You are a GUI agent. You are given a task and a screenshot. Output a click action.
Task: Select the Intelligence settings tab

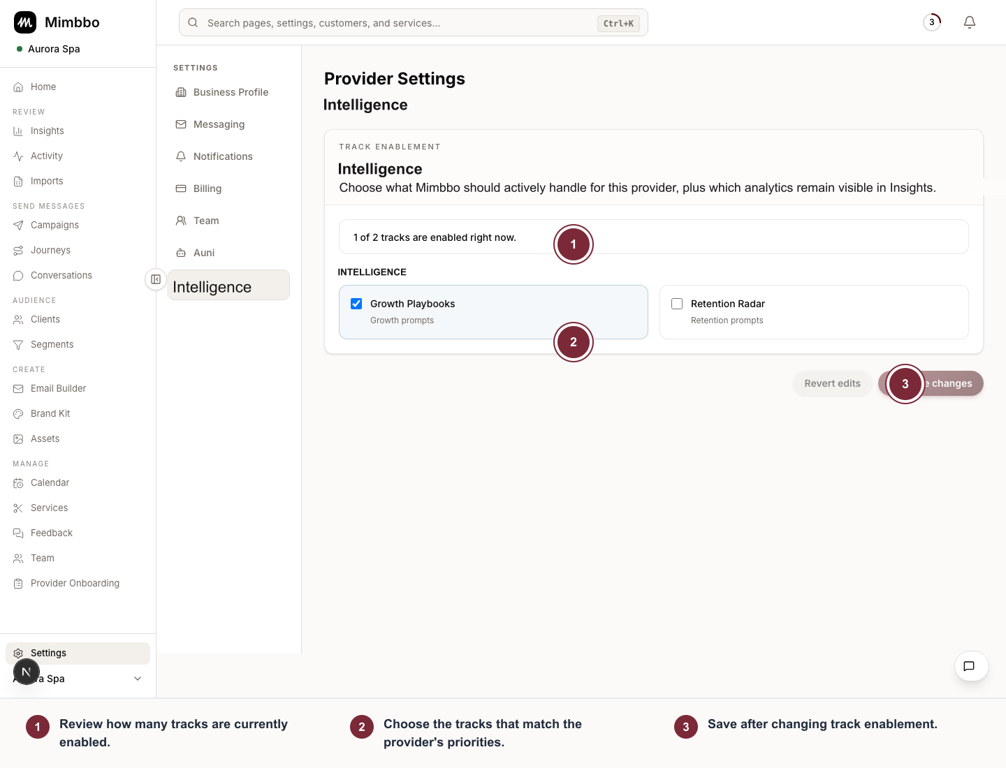tap(228, 285)
